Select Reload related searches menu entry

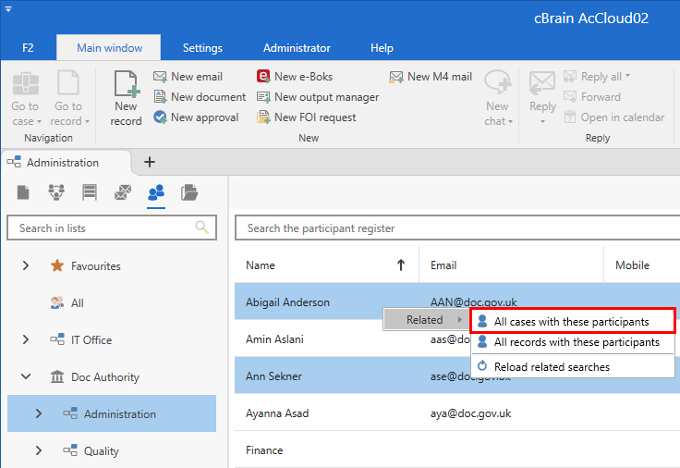pos(551,367)
